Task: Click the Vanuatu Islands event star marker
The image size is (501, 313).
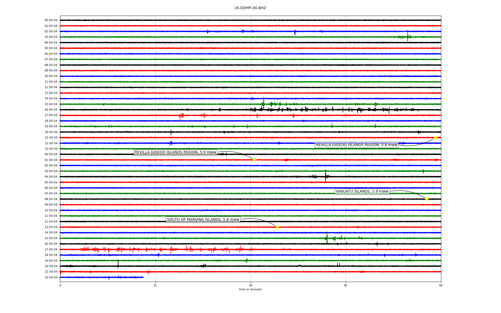Action: (x=426, y=199)
